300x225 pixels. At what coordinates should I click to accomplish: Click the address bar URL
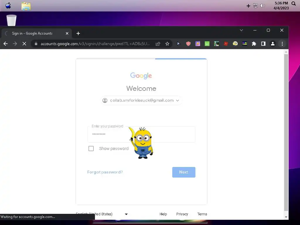95,44
